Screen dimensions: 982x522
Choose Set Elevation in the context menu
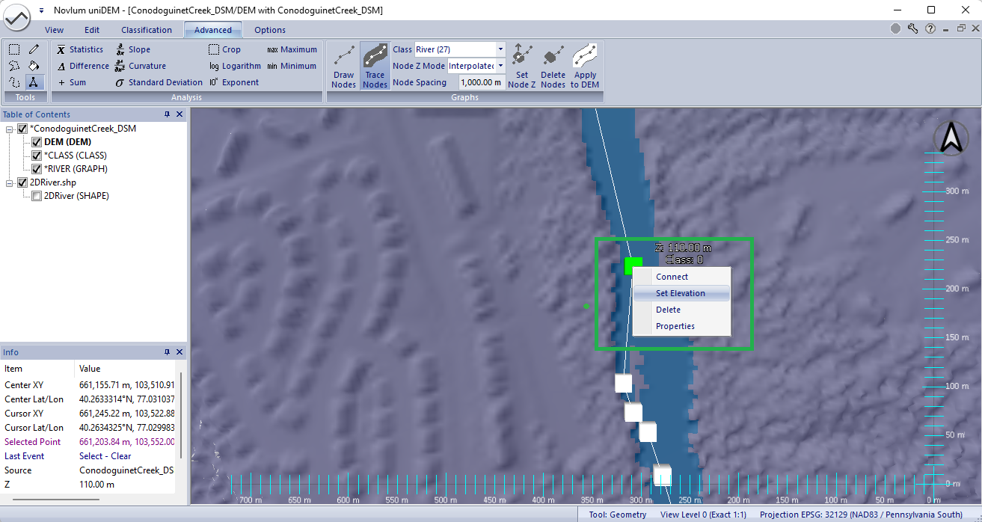coord(681,293)
